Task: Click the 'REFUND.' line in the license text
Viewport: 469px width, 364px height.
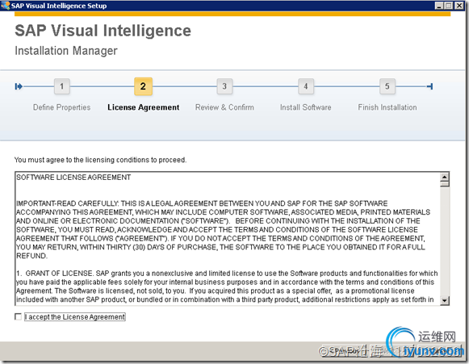Action: 31,256
